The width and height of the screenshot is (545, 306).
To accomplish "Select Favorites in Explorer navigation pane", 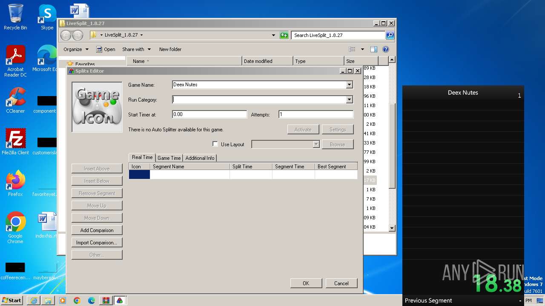I will click(85, 64).
